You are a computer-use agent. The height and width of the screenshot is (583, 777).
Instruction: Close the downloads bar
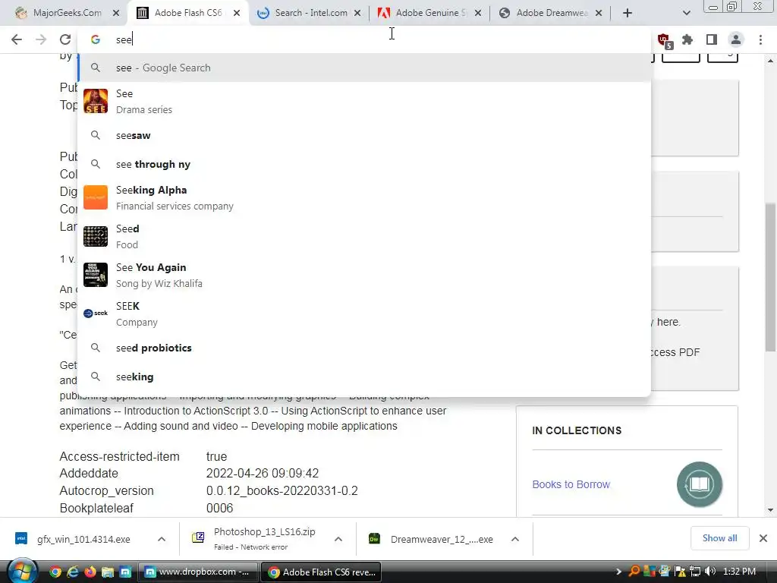763,538
